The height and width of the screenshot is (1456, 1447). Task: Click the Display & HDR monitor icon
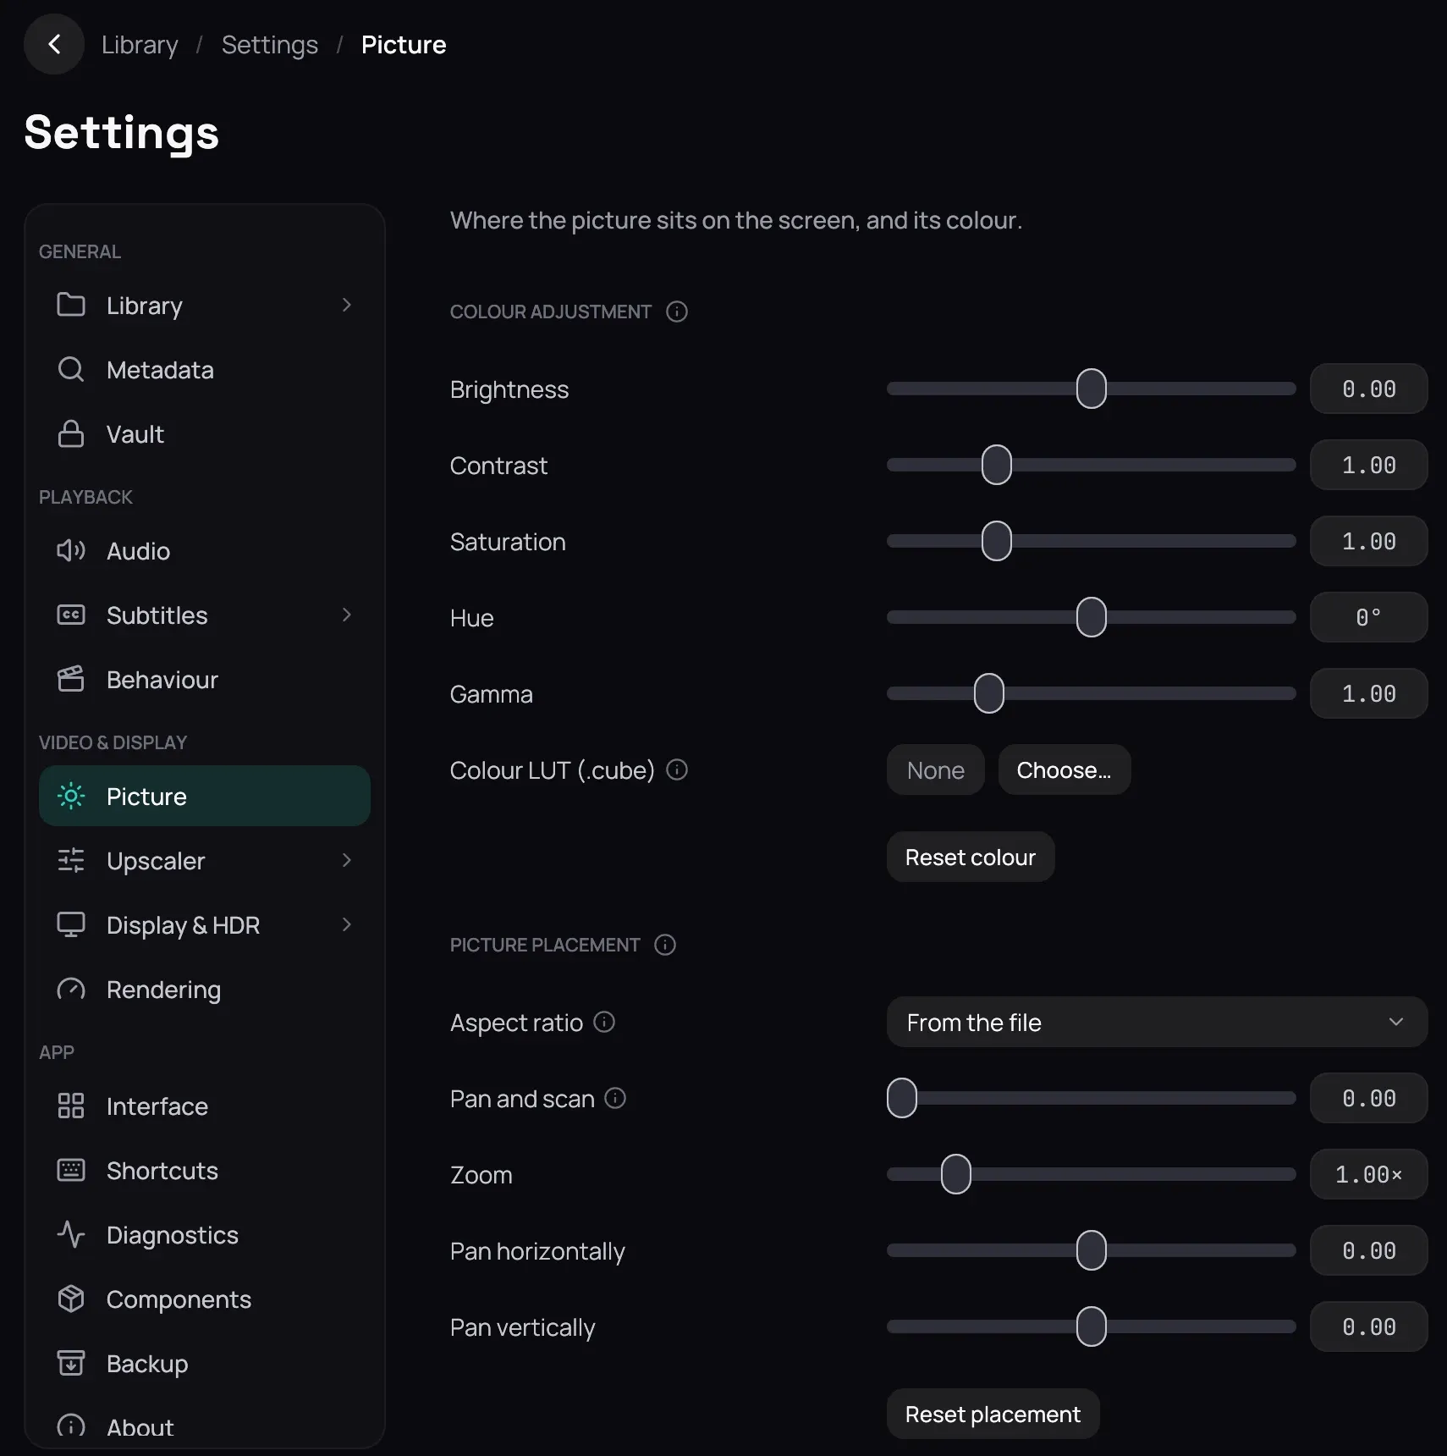tap(71, 924)
